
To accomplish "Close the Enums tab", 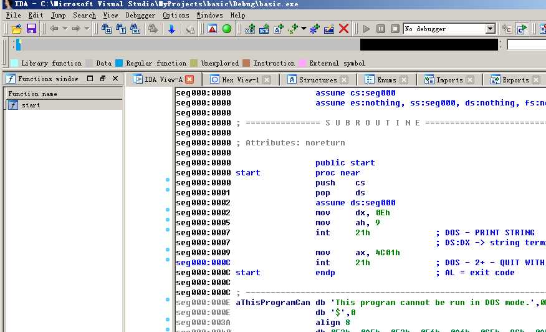I will [404, 80].
